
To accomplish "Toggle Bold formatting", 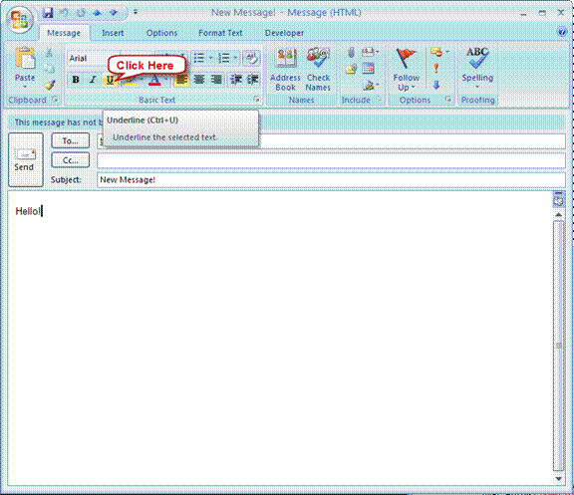I will point(76,80).
